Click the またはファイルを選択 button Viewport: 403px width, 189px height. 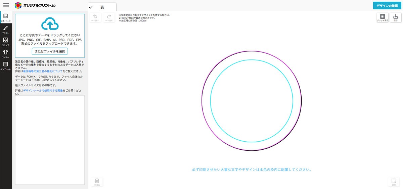pyautogui.click(x=50, y=51)
